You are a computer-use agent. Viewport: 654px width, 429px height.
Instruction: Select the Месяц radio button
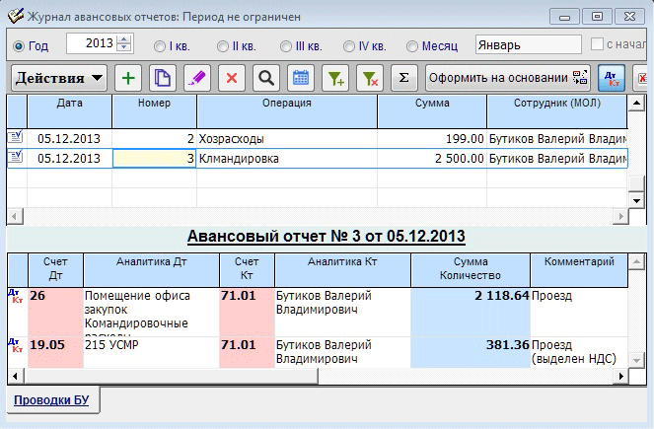point(412,46)
